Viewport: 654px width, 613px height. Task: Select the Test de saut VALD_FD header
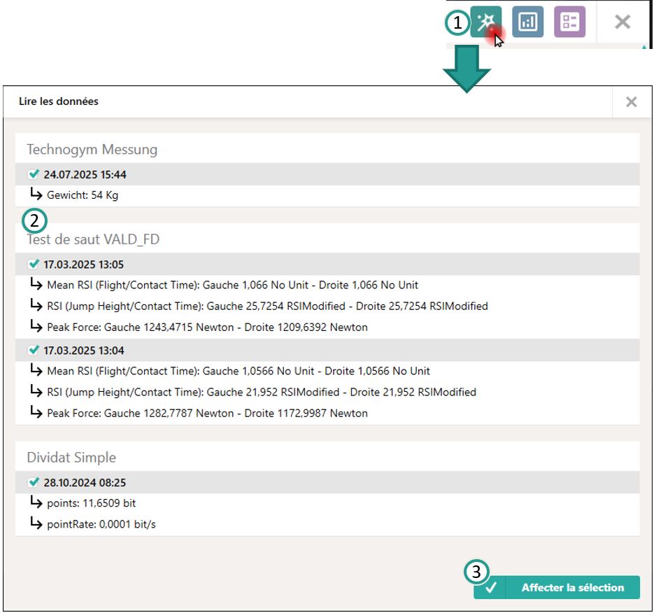pyautogui.click(x=93, y=239)
